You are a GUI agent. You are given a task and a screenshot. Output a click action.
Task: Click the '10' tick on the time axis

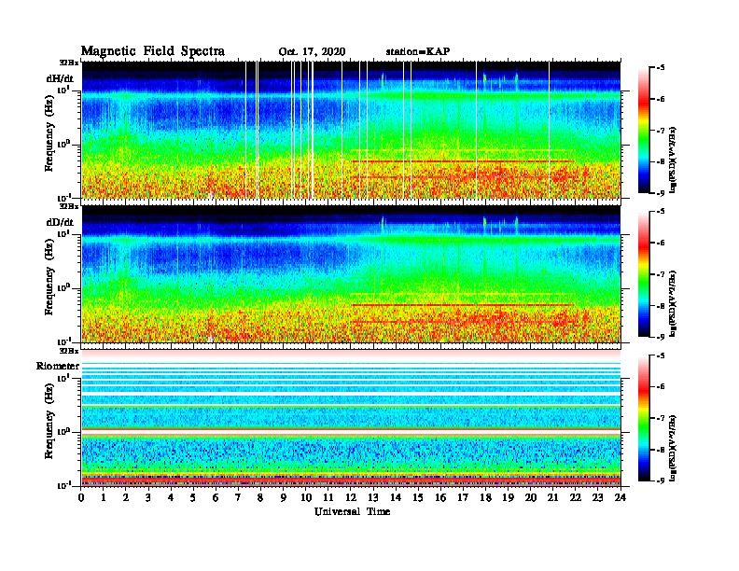[x=306, y=497]
